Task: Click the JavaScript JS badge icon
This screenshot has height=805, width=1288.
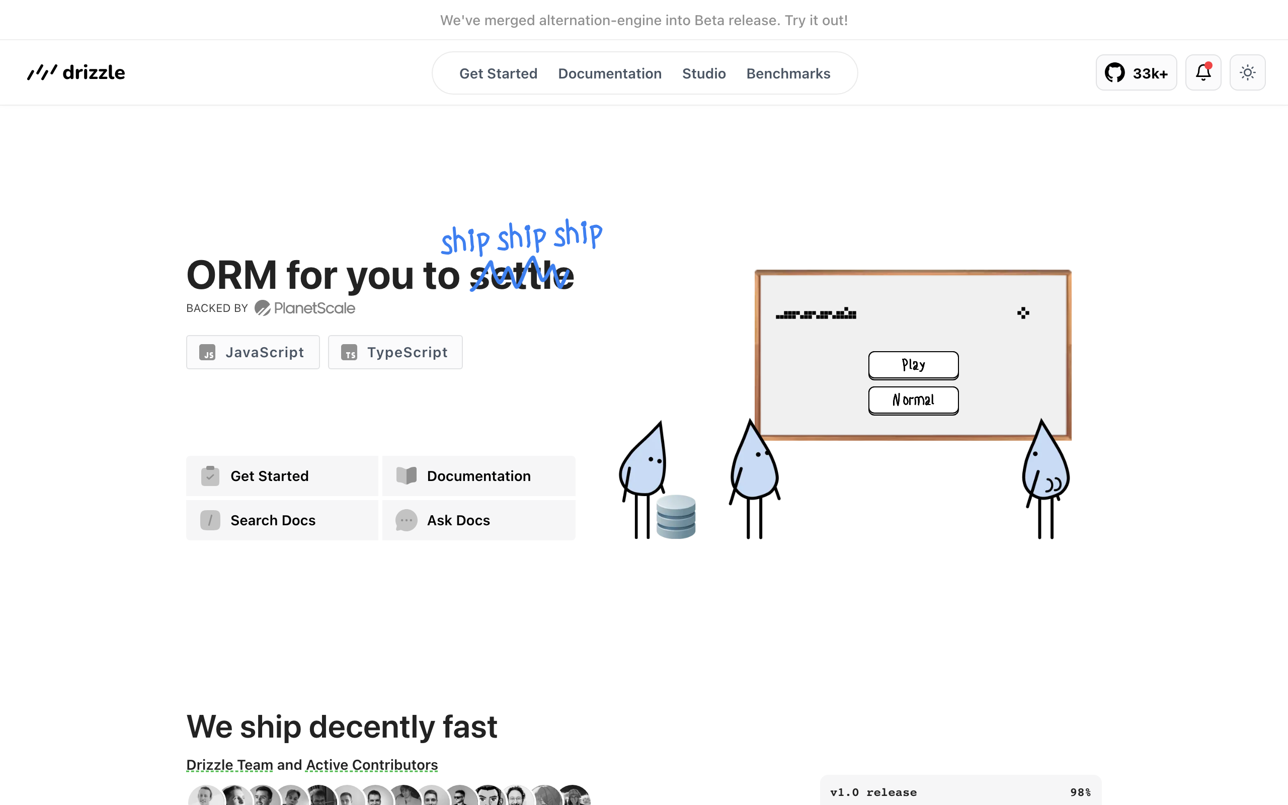Action: pos(207,353)
